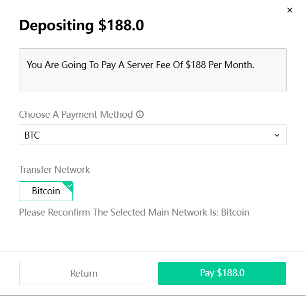
Task: Click the network reconfirmation message text
Action: [134, 213]
